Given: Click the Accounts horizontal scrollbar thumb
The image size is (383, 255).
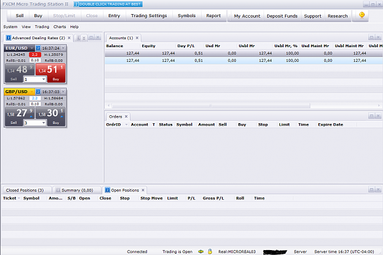Looking at the screenshot, I should point(211,105).
